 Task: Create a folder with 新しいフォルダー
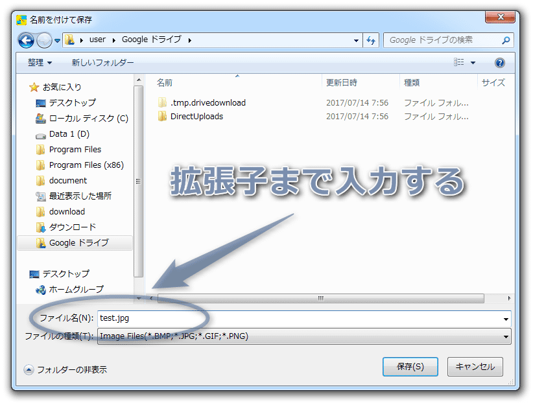tap(102, 62)
